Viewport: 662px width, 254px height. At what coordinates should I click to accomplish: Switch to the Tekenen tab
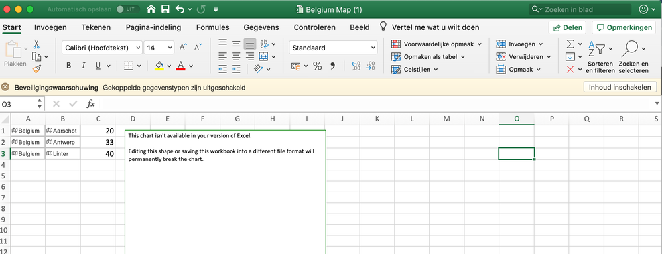(96, 27)
